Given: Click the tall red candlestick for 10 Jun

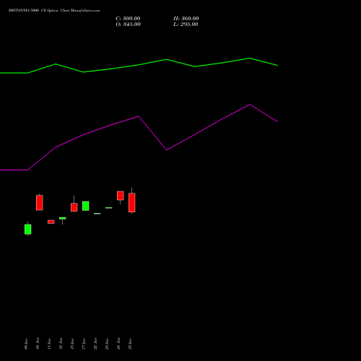Looking at the screenshot, I should 40,202.
